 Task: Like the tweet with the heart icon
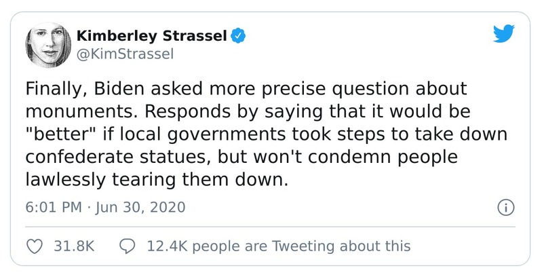35,245
